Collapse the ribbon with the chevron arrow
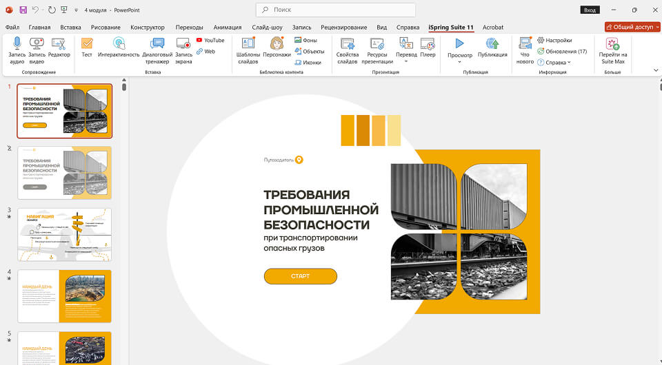Screen dimensions: 662x365 (x=655, y=70)
